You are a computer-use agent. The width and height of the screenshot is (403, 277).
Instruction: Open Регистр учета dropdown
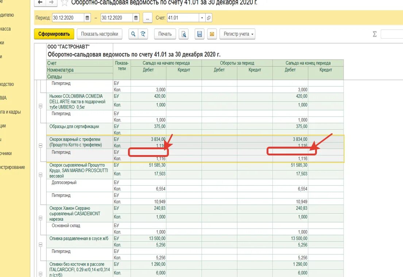pos(237,34)
